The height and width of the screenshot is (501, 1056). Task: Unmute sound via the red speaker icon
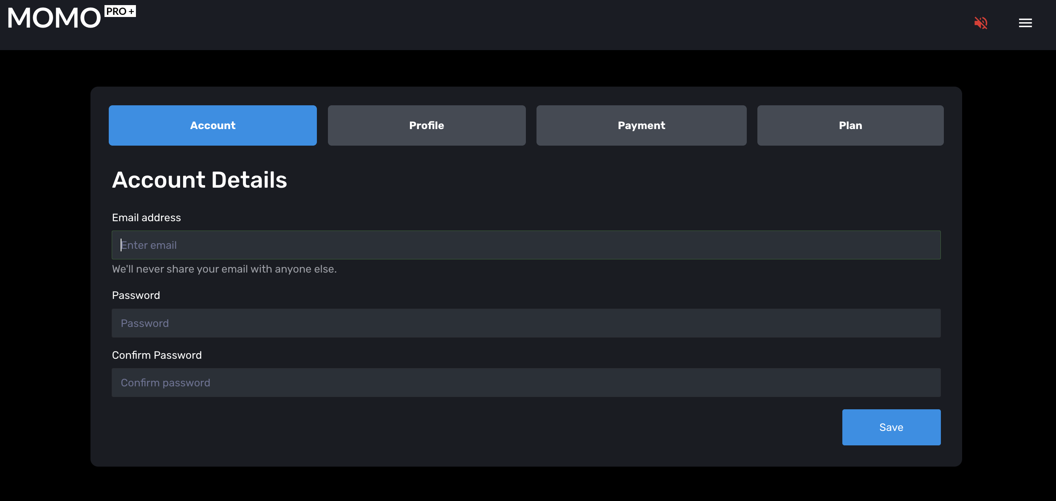[x=980, y=23]
